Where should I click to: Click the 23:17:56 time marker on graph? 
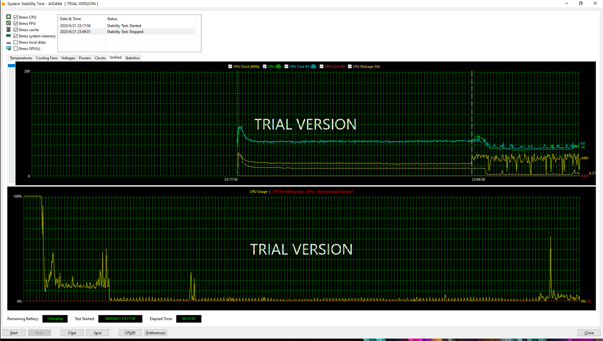coord(231,179)
